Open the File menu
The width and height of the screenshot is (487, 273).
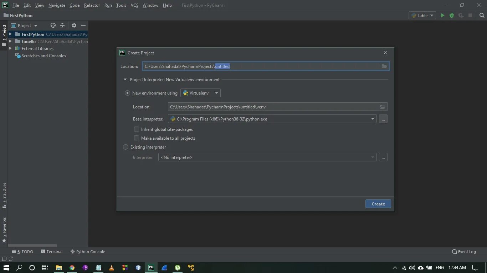click(x=16, y=5)
